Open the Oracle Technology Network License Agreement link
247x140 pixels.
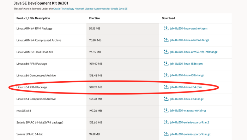(x=90, y=9)
